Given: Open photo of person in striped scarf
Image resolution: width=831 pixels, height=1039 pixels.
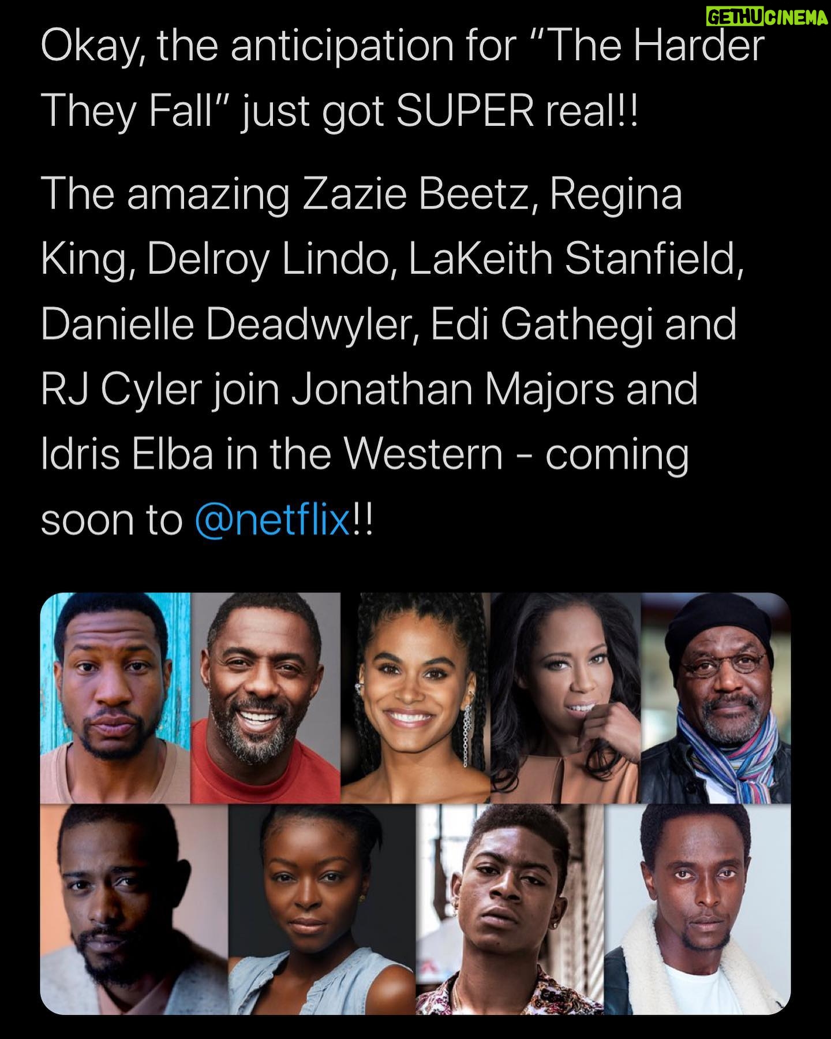Looking at the screenshot, I should pyautogui.click(x=716, y=698).
